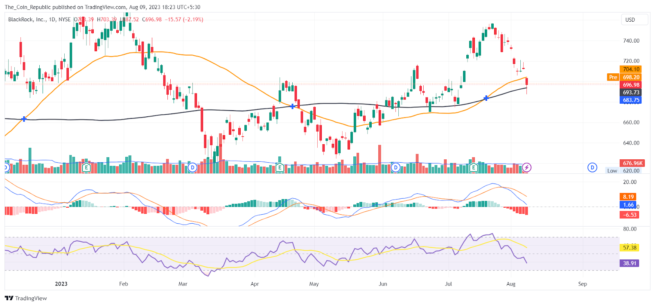Click the blue crossover marker near May
The width and height of the screenshot is (655, 306).
[292, 106]
